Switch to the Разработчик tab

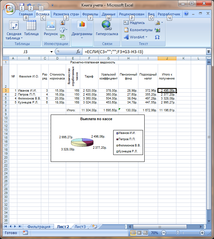[169, 14]
